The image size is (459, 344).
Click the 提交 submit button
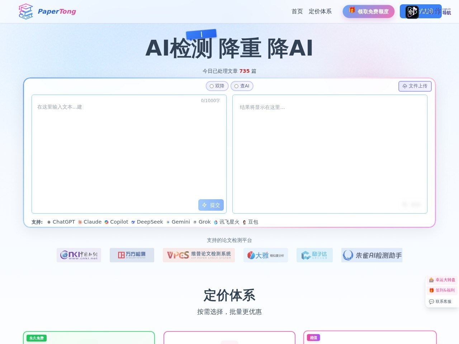pyautogui.click(x=211, y=205)
